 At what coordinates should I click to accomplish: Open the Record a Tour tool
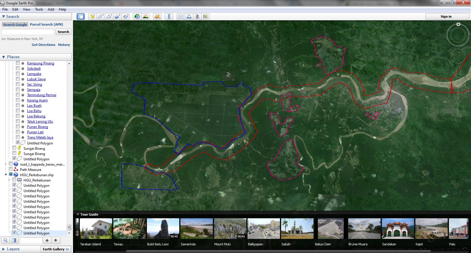point(126,16)
